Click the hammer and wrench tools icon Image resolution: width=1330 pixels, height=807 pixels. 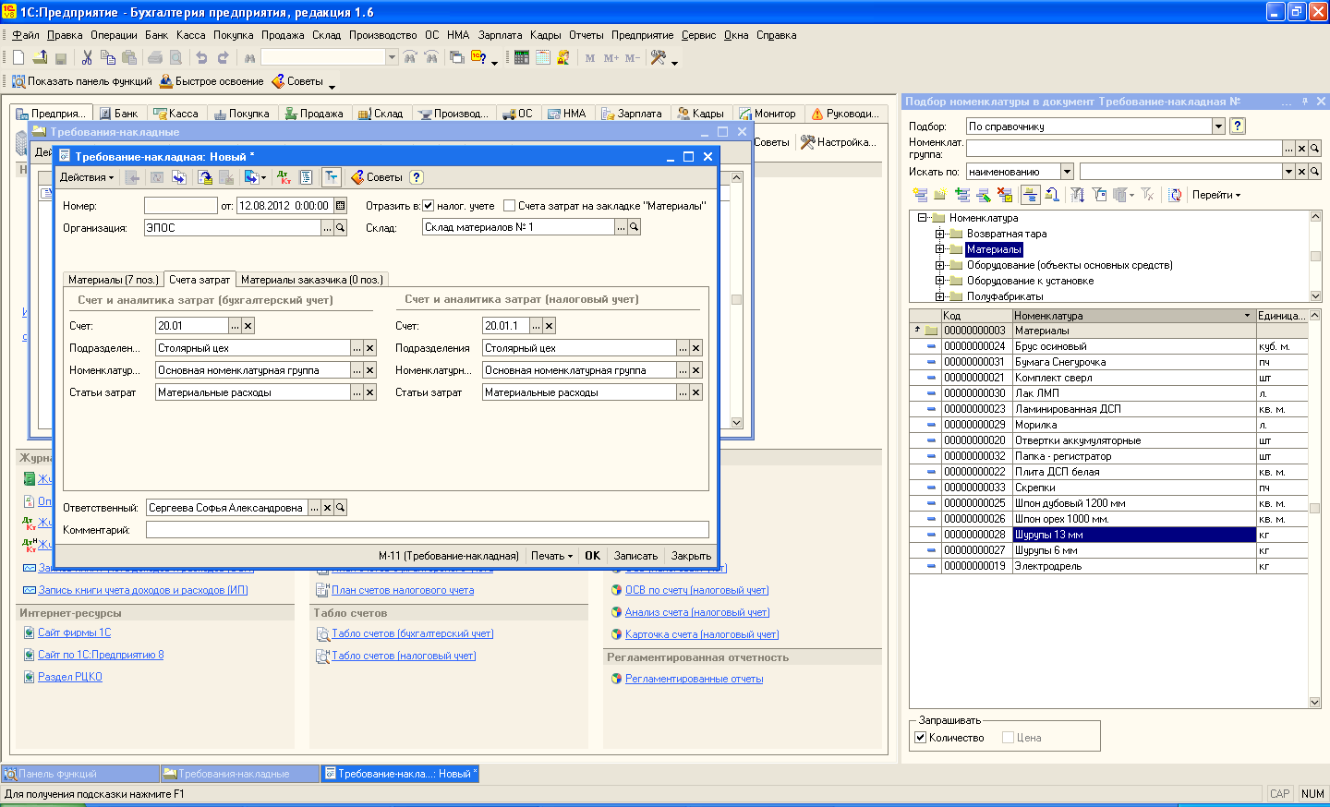click(x=659, y=57)
